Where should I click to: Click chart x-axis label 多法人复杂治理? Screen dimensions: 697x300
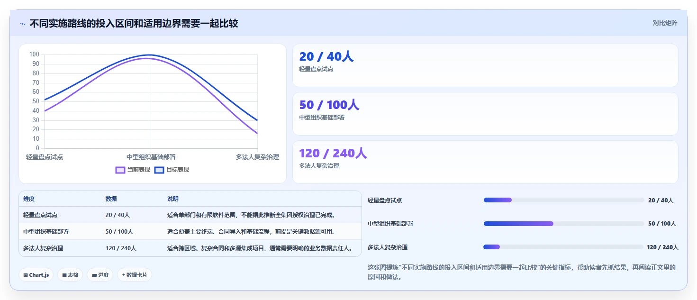(257, 157)
